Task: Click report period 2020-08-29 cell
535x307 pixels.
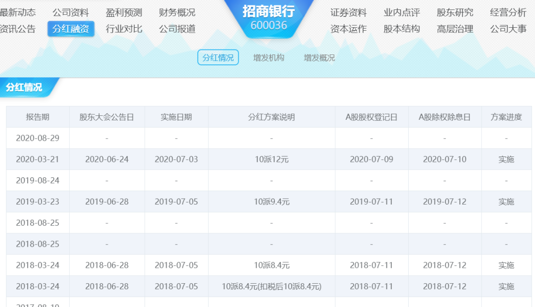Action: [x=38, y=138]
